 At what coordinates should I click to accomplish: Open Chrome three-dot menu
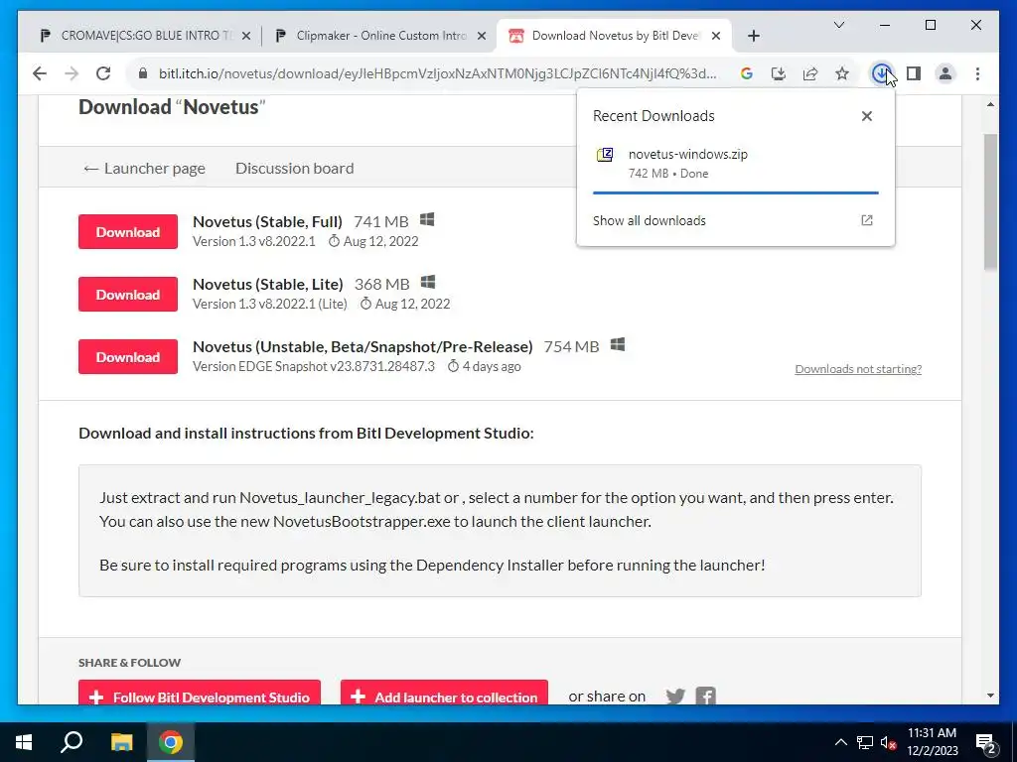click(977, 73)
